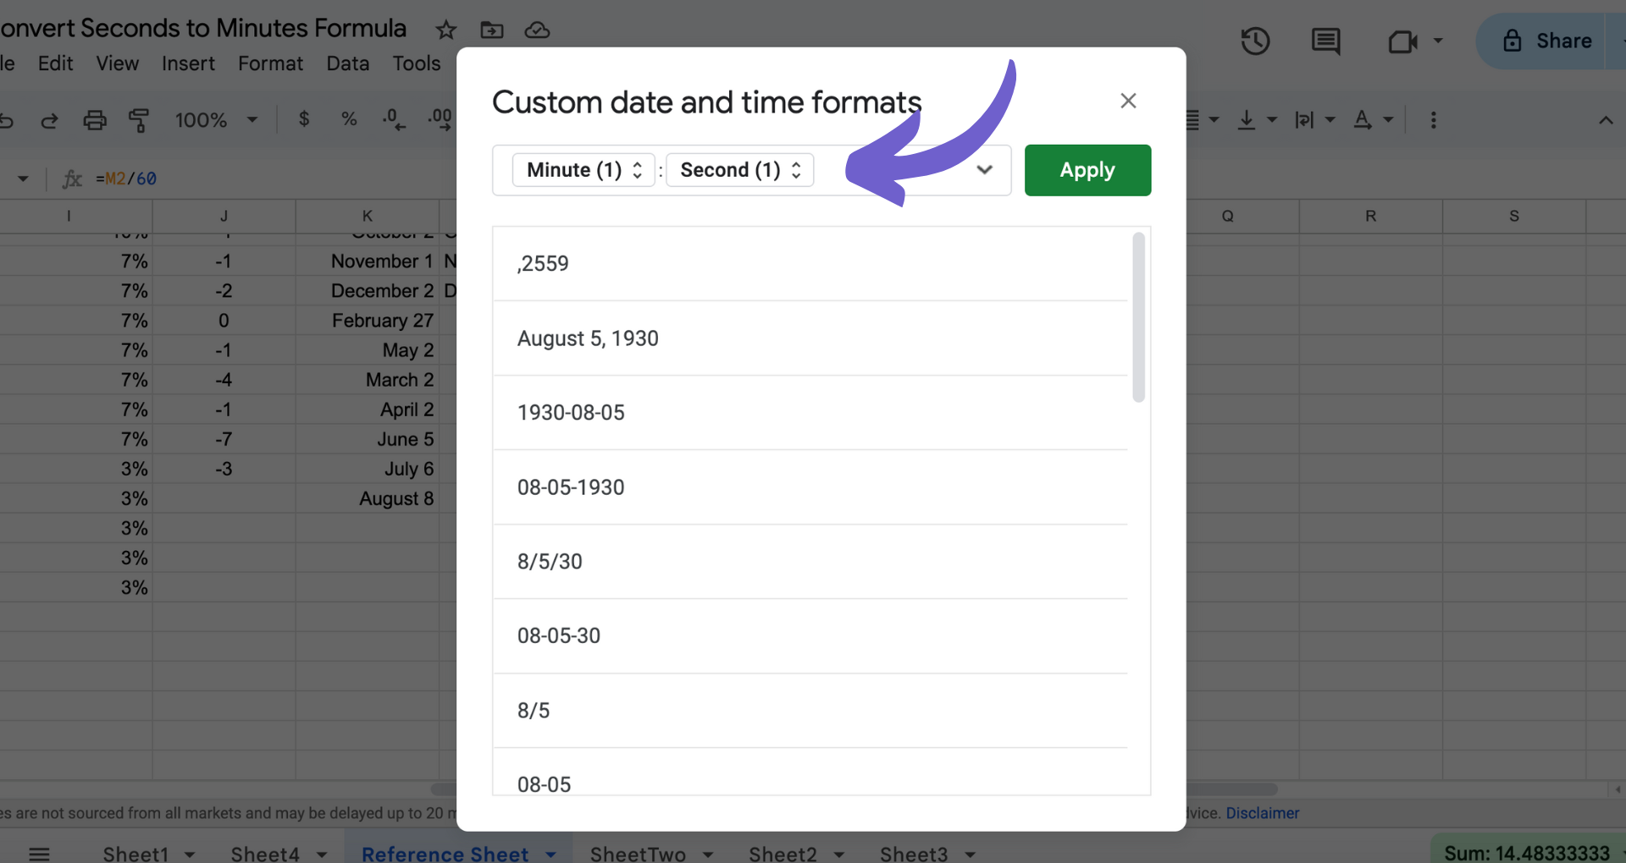The height and width of the screenshot is (863, 1626).
Task: Open the Minute (1) token options
Action: tap(583, 170)
